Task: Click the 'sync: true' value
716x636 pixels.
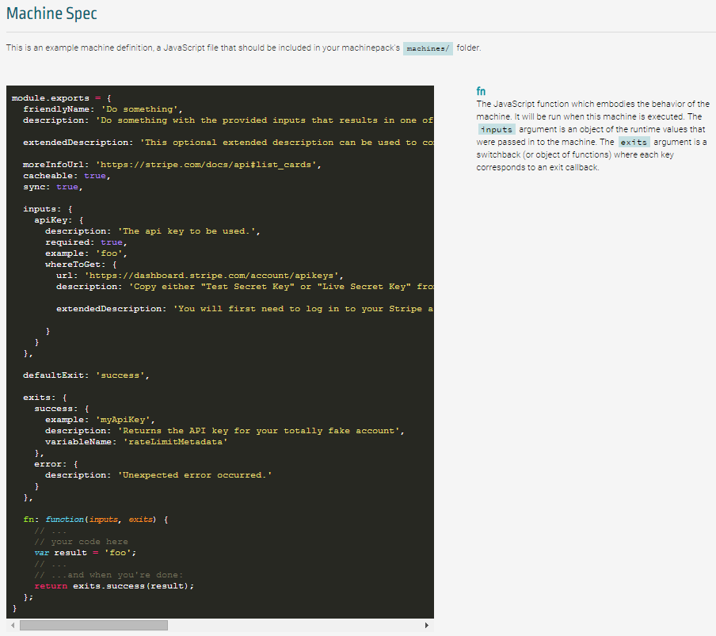Action: pyautogui.click(x=67, y=187)
